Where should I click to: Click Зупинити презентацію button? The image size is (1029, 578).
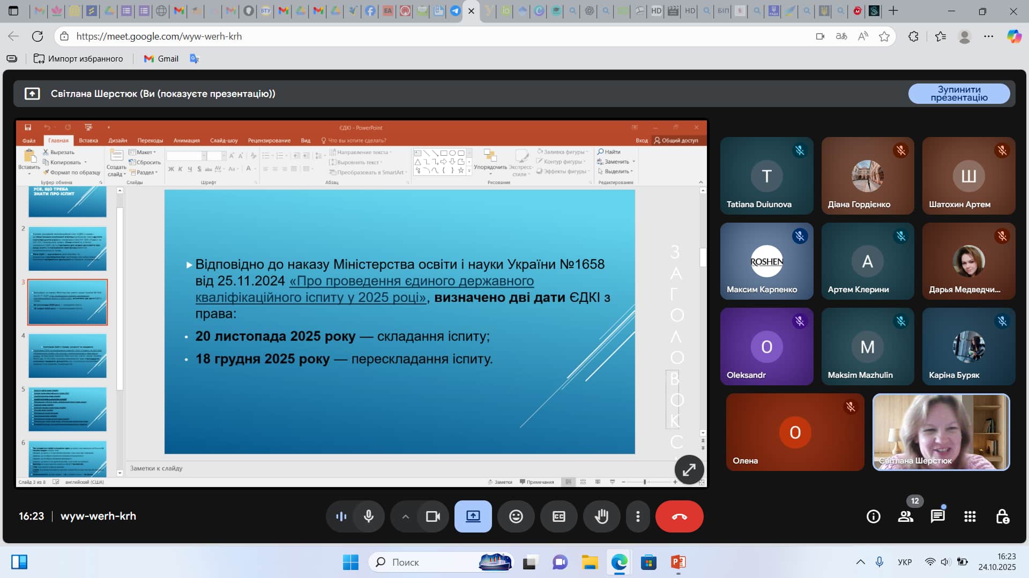959,94
